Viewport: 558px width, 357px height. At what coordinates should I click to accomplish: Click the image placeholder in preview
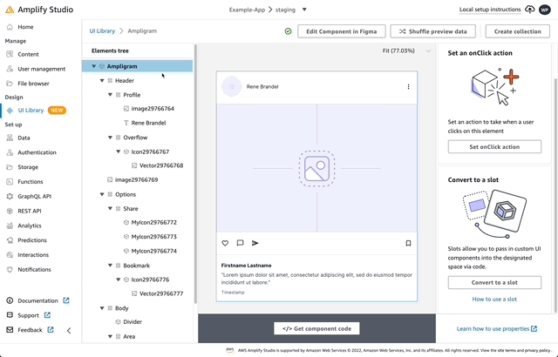[x=316, y=168]
